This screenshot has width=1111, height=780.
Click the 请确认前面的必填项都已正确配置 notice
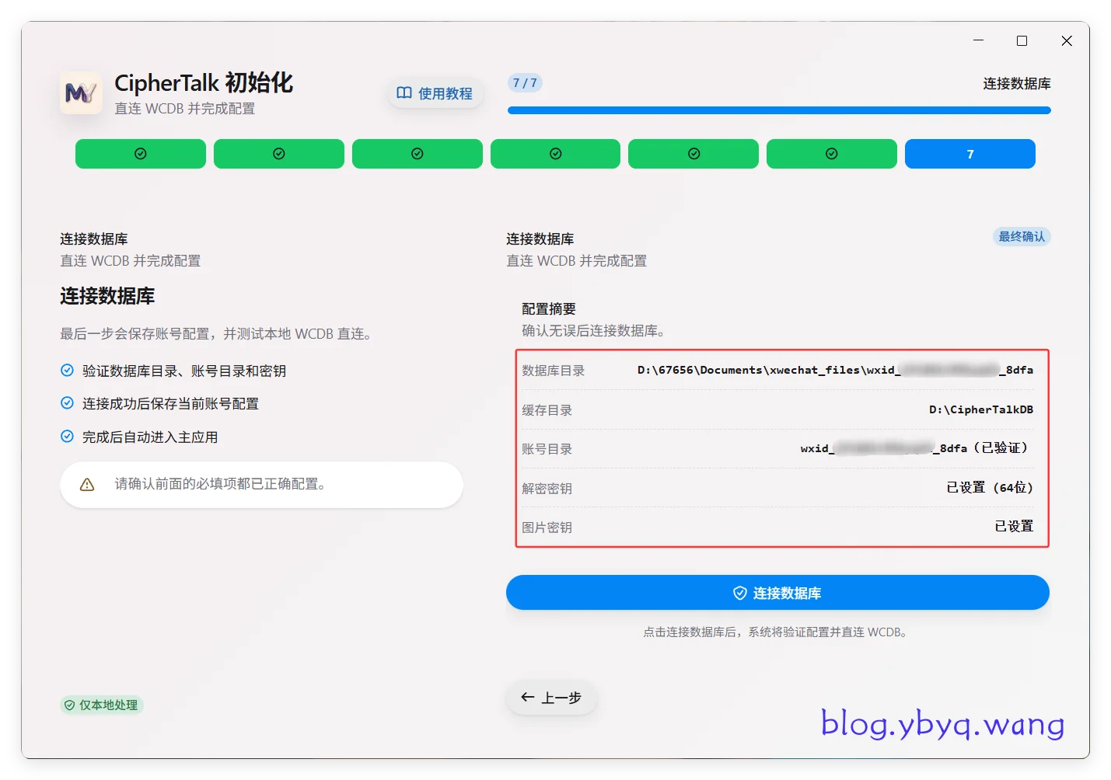[261, 485]
